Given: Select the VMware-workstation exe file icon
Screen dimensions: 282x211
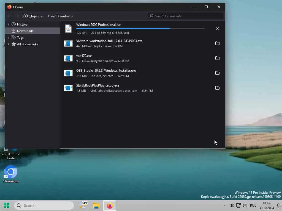Looking at the screenshot, I should pos(68,43).
